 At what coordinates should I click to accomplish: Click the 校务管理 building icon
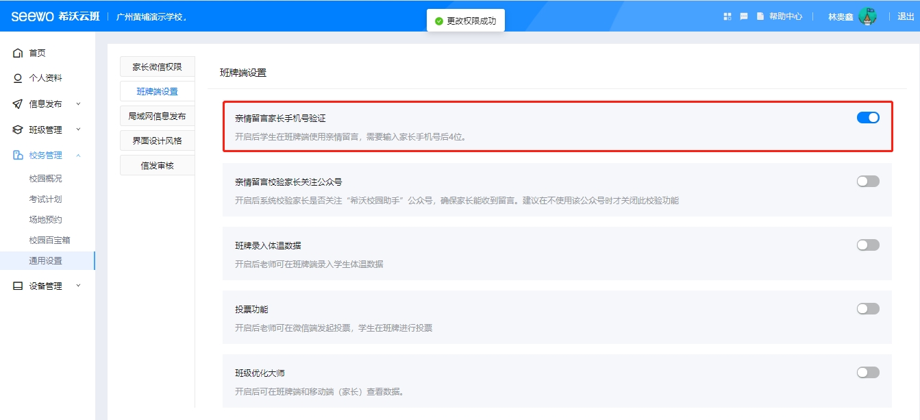18,156
